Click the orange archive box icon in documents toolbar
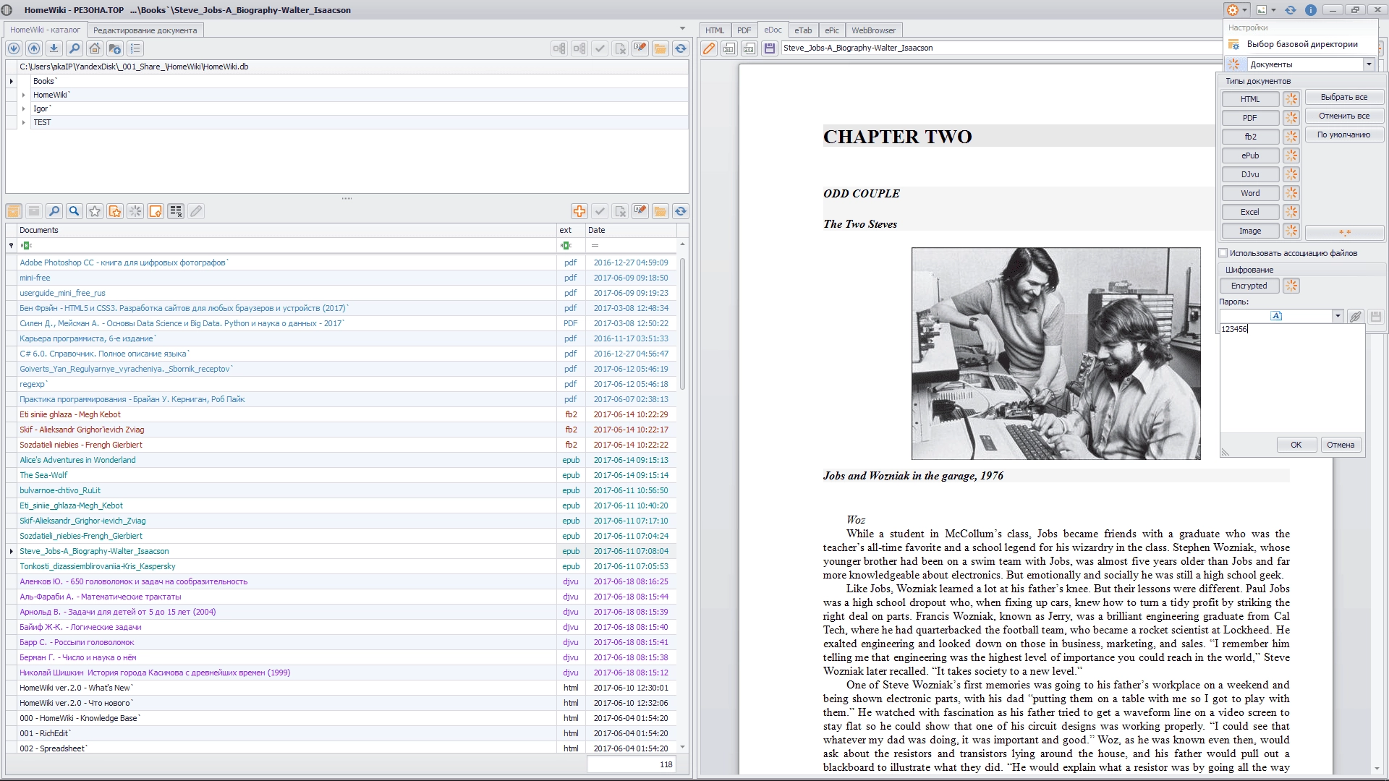The height and width of the screenshot is (781, 1389). [x=14, y=211]
